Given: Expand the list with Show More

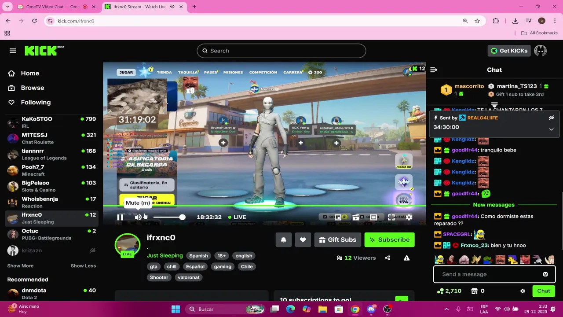Looking at the screenshot, I should (20, 266).
